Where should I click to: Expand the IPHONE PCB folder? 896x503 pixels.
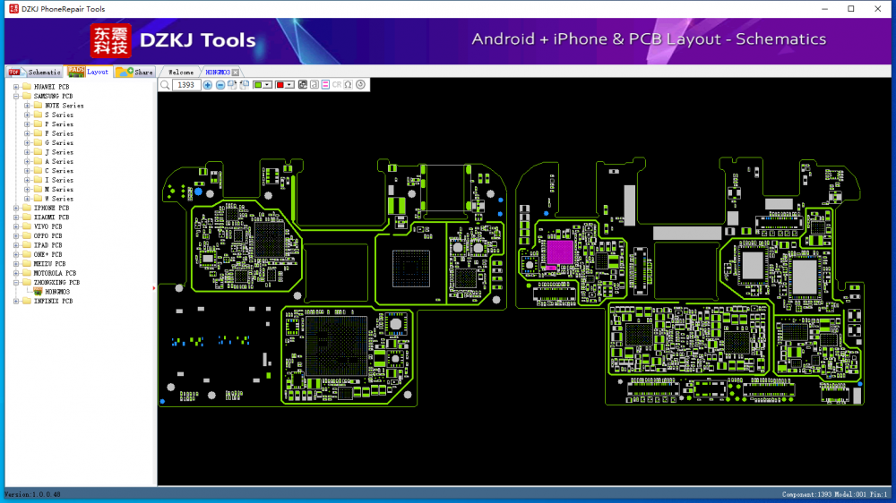(16, 208)
